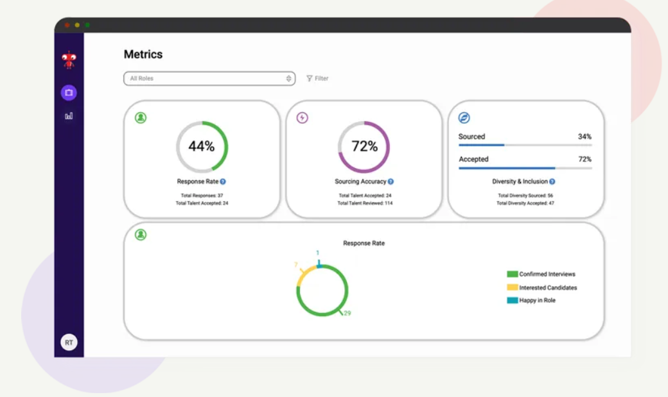Open the bar chart metrics icon in sidebar

click(x=69, y=116)
